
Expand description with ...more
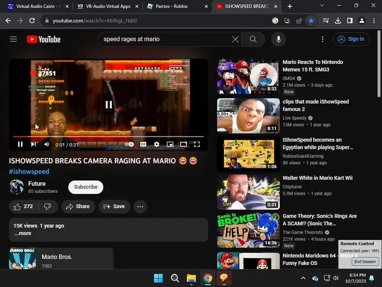point(23,233)
